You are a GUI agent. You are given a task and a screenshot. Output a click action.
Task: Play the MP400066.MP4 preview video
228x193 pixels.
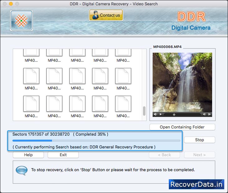pyautogui.click(x=161, y=114)
